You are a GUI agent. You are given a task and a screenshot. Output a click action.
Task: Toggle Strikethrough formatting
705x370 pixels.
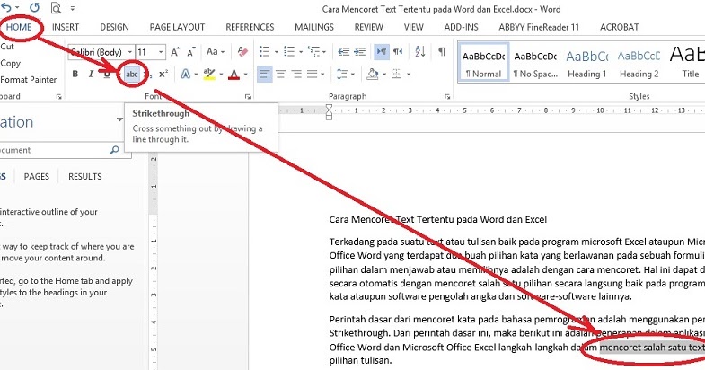pos(132,75)
